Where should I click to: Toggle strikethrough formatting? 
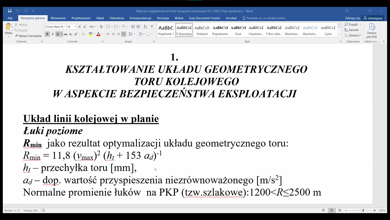[x=65, y=34]
